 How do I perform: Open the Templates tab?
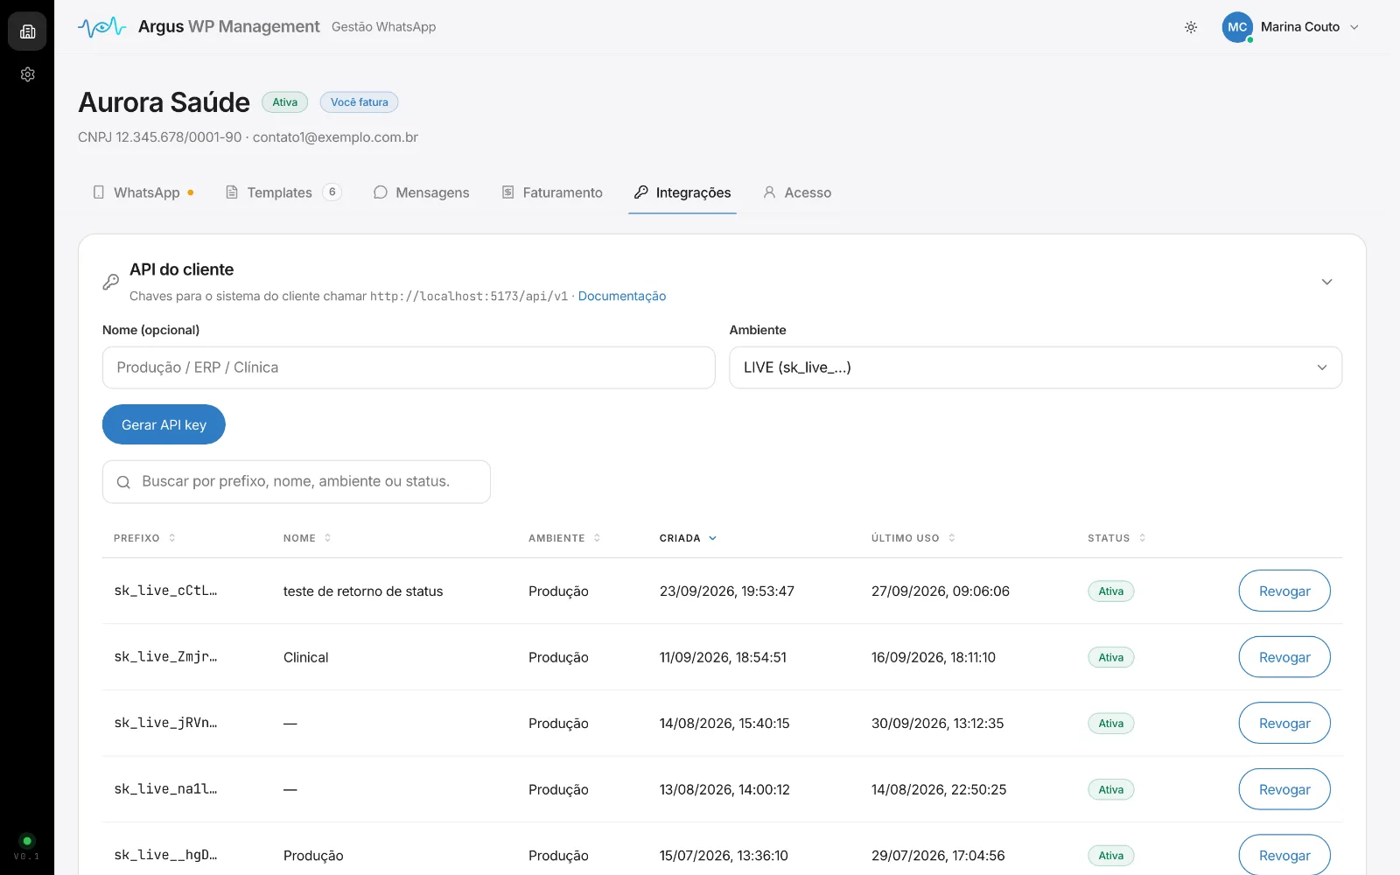[283, 192]
